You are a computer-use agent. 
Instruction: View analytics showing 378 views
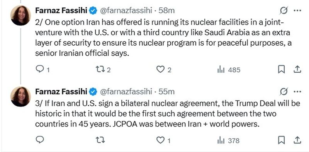tap(228, 140)
